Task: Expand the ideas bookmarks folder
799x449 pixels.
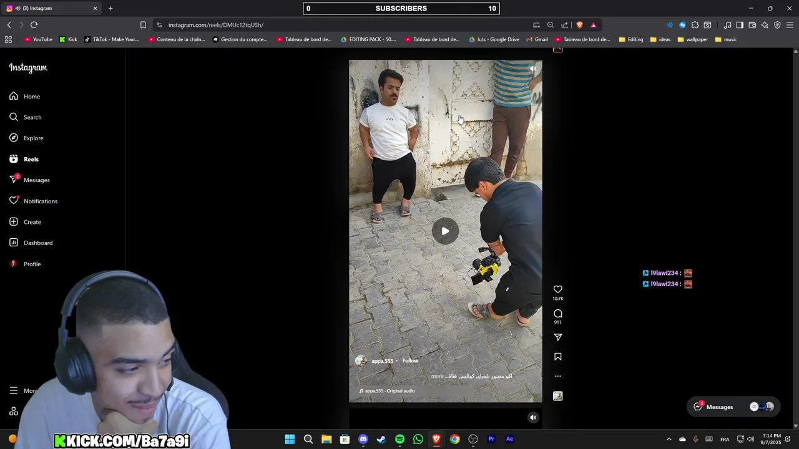Action: click(660, 39)
